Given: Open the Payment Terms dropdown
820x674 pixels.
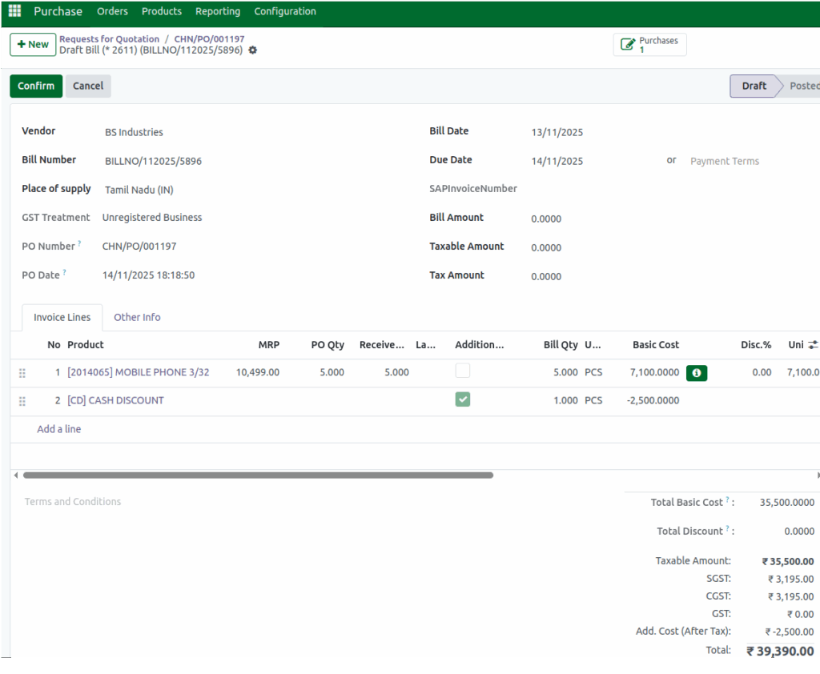Looking at the screenshot, I should (x=723, y=161).
